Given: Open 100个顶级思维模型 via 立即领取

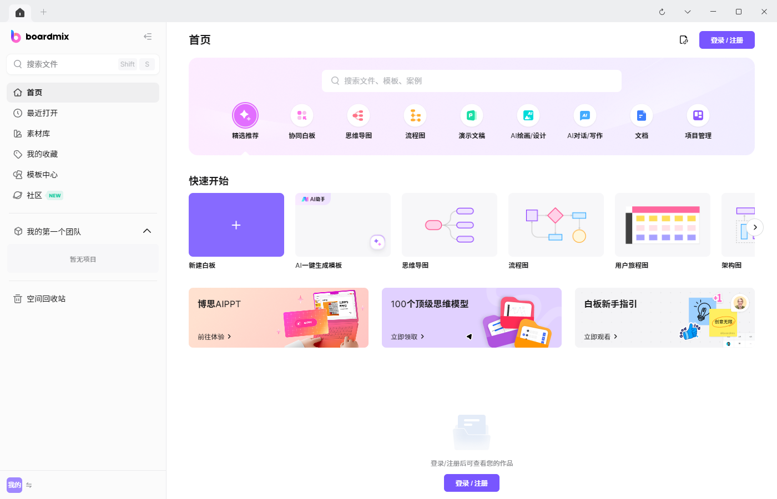Looking at the screenshot, I should [x=406, y=336].
